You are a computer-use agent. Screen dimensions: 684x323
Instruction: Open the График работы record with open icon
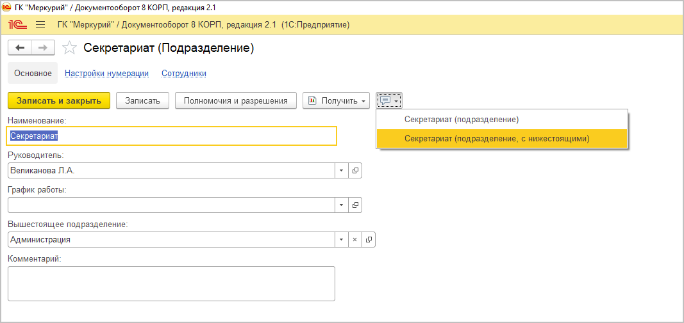pyautogui.click(x=355, y=205)
